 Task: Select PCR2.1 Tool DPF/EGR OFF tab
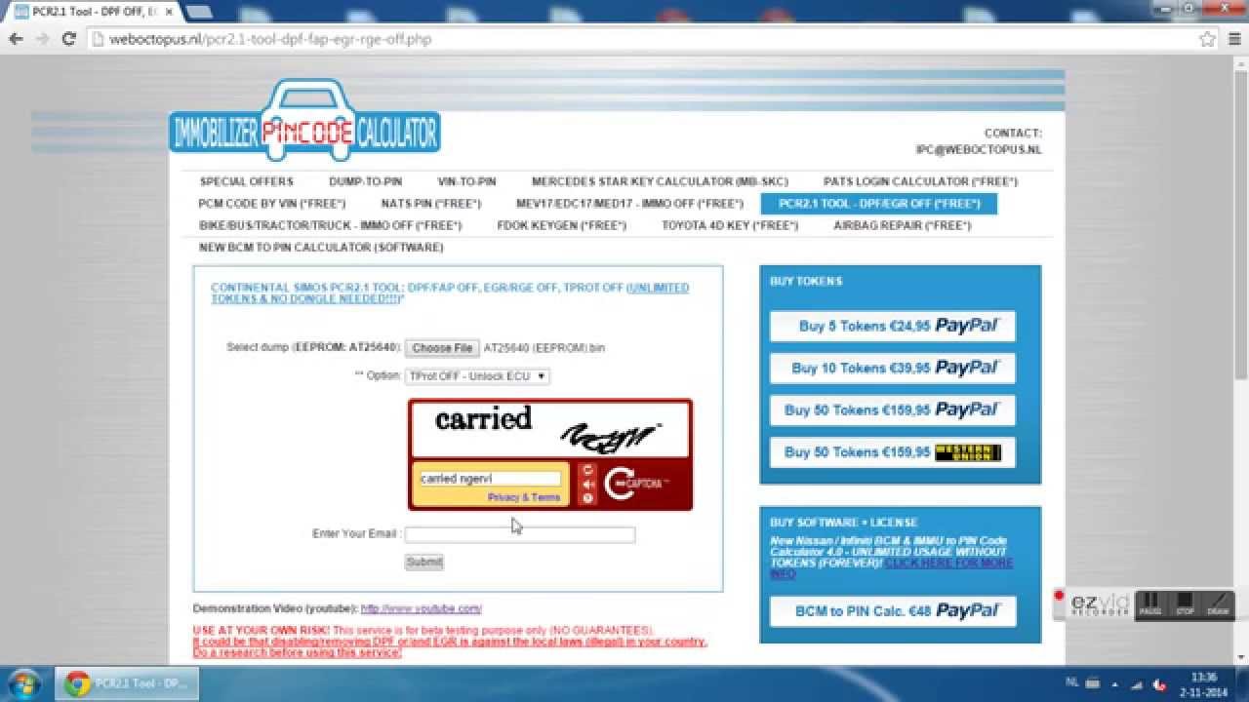879,204
